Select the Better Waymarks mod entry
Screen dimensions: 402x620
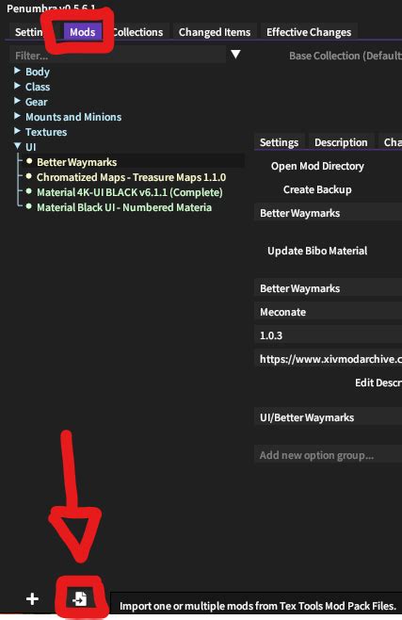tap(76, 162)
